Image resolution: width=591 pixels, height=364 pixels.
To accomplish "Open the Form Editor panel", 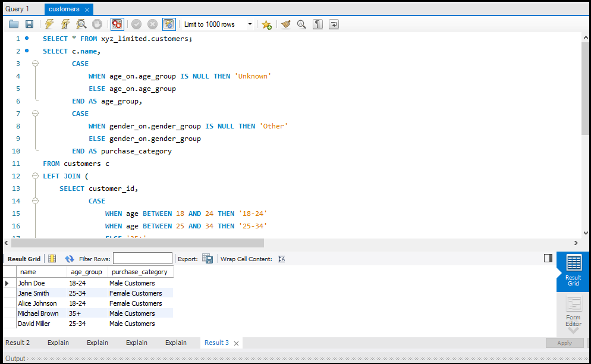I will 573,312.
